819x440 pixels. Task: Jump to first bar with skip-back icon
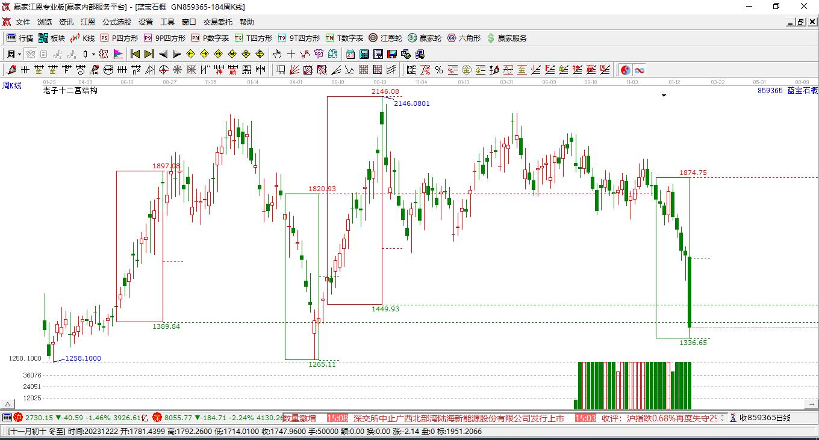[x=135, y=54]
